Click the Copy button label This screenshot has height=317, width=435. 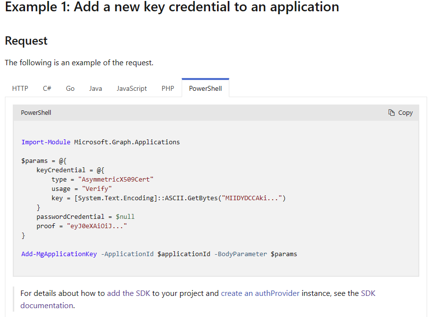coord(405,112)
